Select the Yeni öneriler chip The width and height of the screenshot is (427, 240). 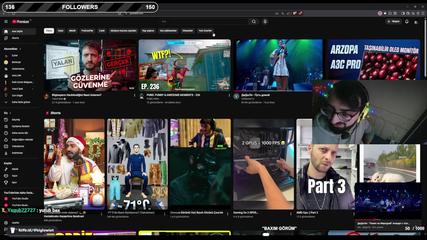[x=205, y=31]
